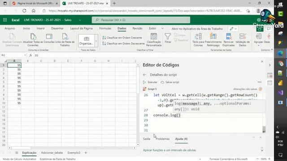Click Fornecer Comentários à Microsoft

(228, 159)
